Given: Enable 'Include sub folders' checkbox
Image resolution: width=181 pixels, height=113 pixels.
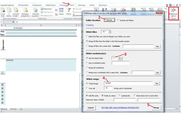Looking at the screenshot, I should 119,20.
